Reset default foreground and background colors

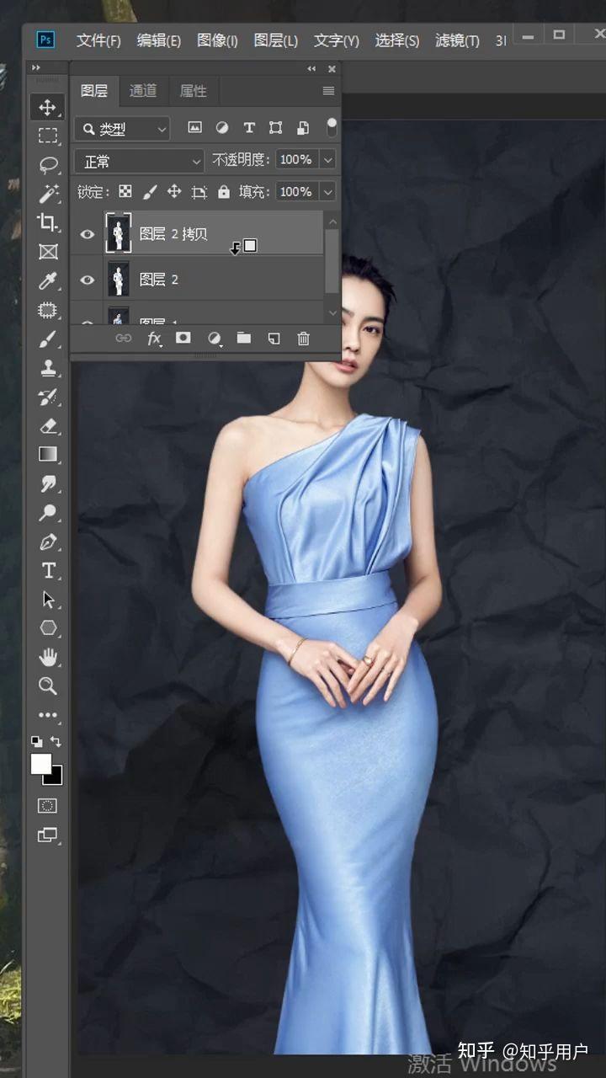(x=36, y=742)
